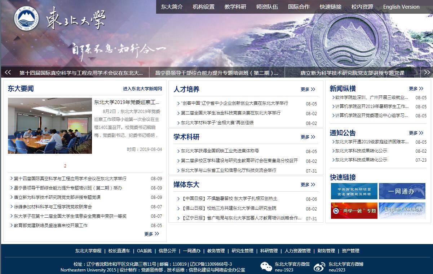Image resolution: width=433 pixels, height=274 pixels.
Task: Show 更多 under 东大要闻 news list
Action: click(x=151, y=234)
